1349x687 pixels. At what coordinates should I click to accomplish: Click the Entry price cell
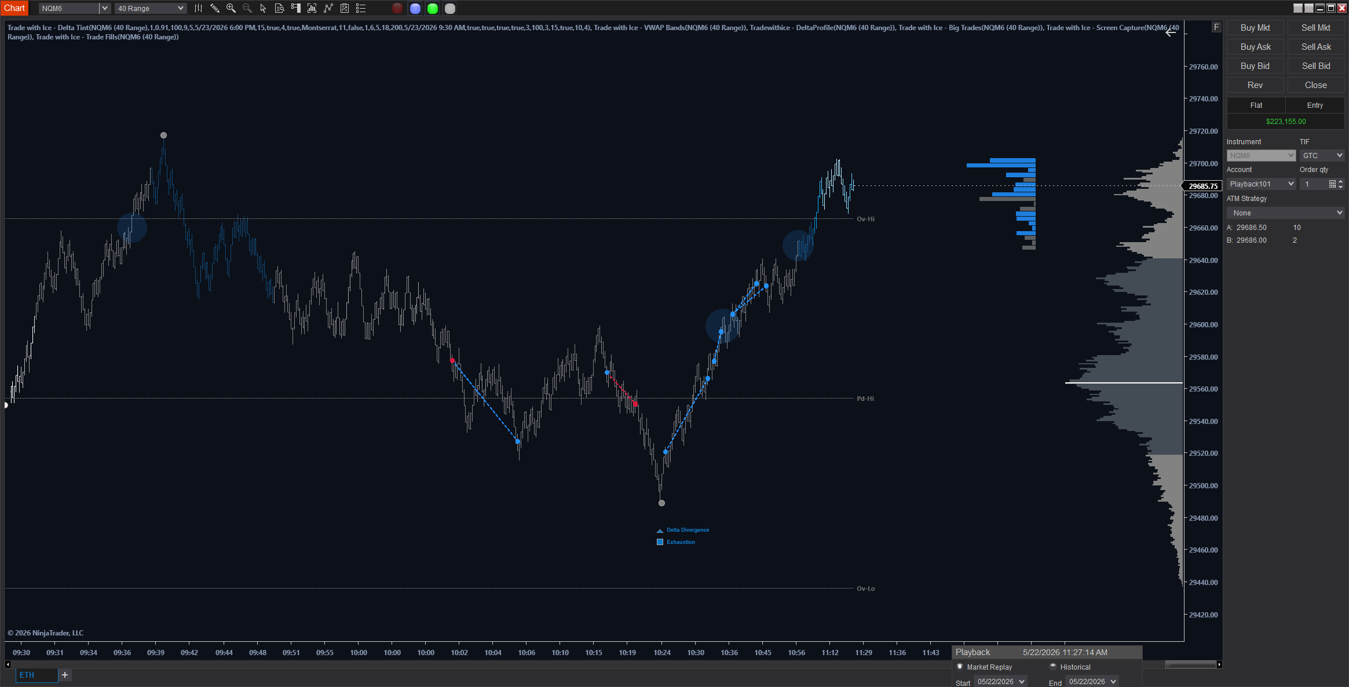pos(1315,105)
